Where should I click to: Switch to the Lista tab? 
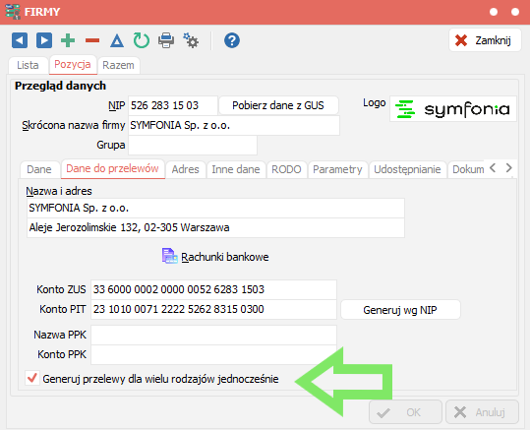28,65
